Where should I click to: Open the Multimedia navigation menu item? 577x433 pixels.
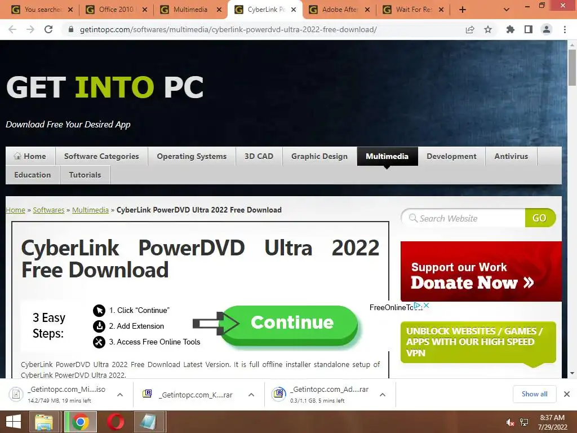pos(387,156)
